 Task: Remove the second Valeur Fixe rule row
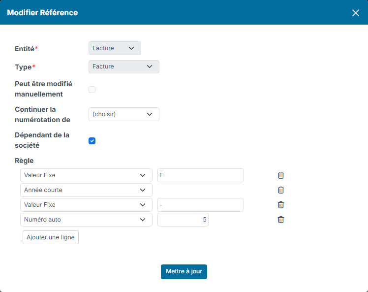coord(281,205)
